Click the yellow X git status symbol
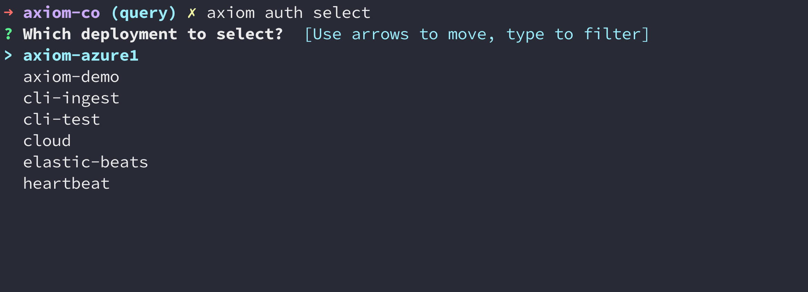Screen dimensions: 808x292 click(x=192, y=13)
